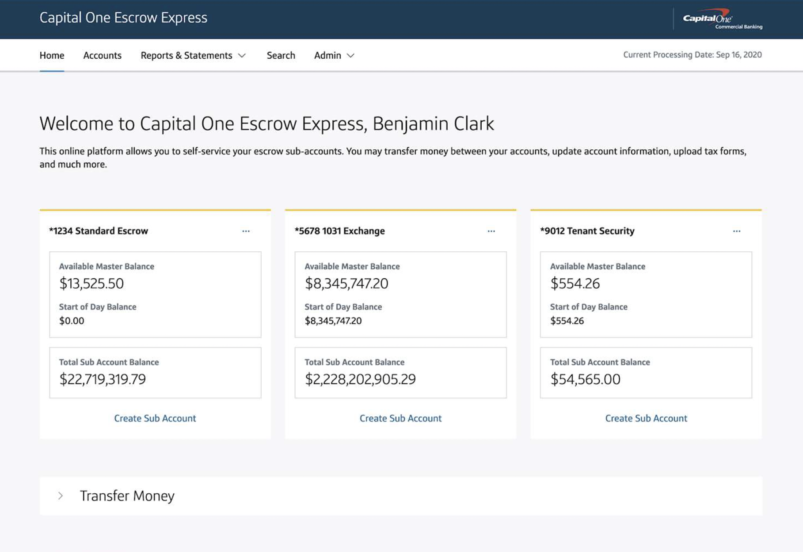Click the Capital One Commercial Banking logo
Image resolution: width=803 pixels, height=552 pixels.
click(723, 19)
